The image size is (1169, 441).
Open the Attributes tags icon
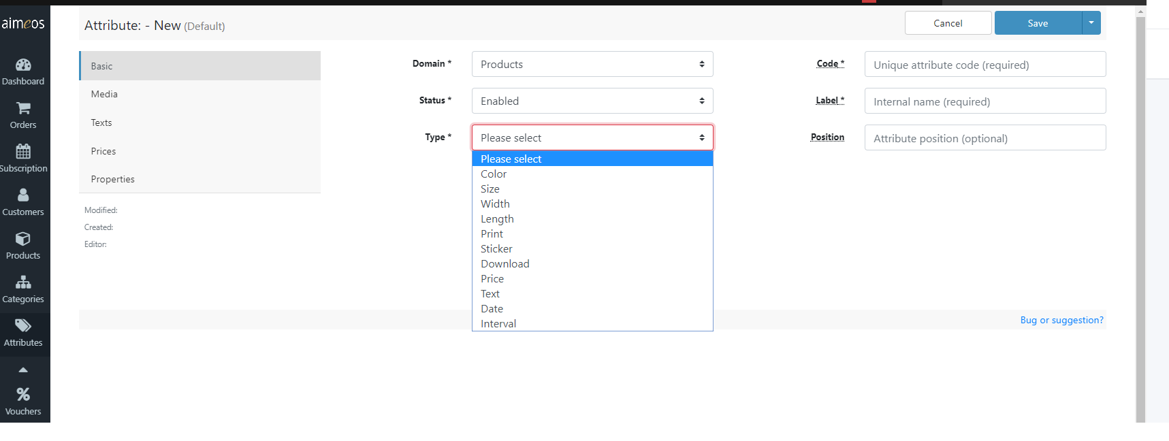point(23,325)
